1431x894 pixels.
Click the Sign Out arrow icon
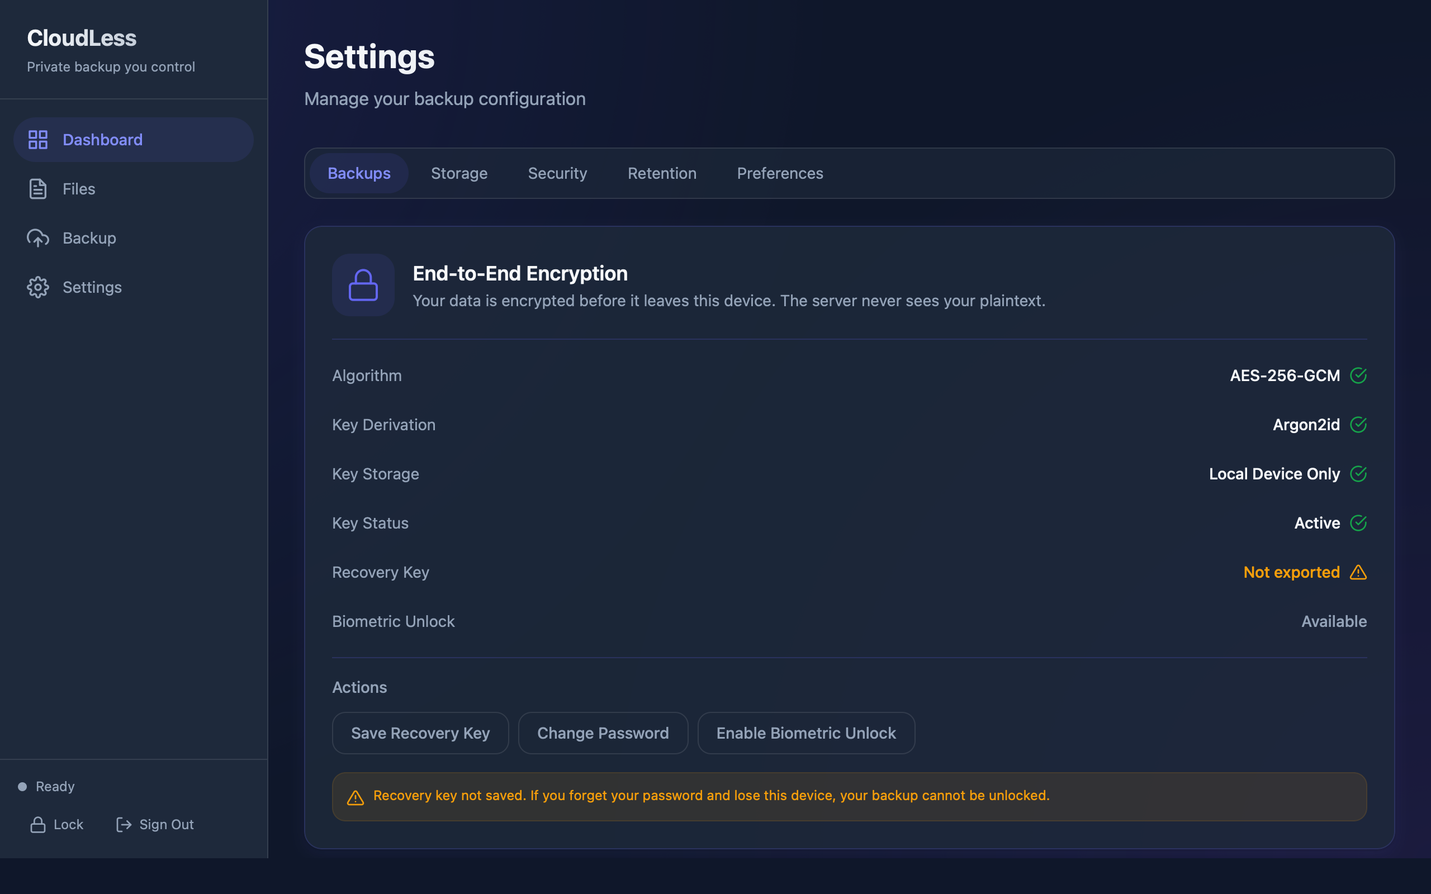click(x=124, y=824)
